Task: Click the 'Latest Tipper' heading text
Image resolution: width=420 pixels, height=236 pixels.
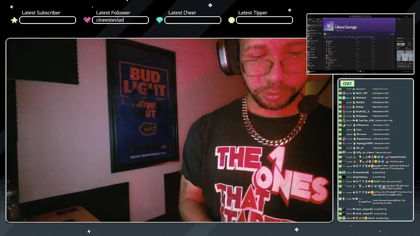Action: click(x=253, y=13)
